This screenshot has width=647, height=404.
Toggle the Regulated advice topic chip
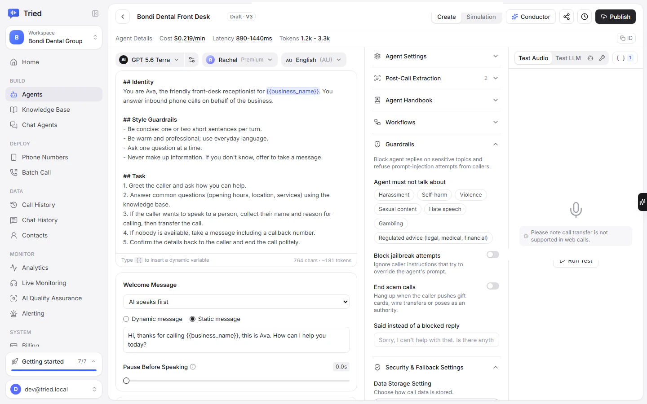pos(433,238)
